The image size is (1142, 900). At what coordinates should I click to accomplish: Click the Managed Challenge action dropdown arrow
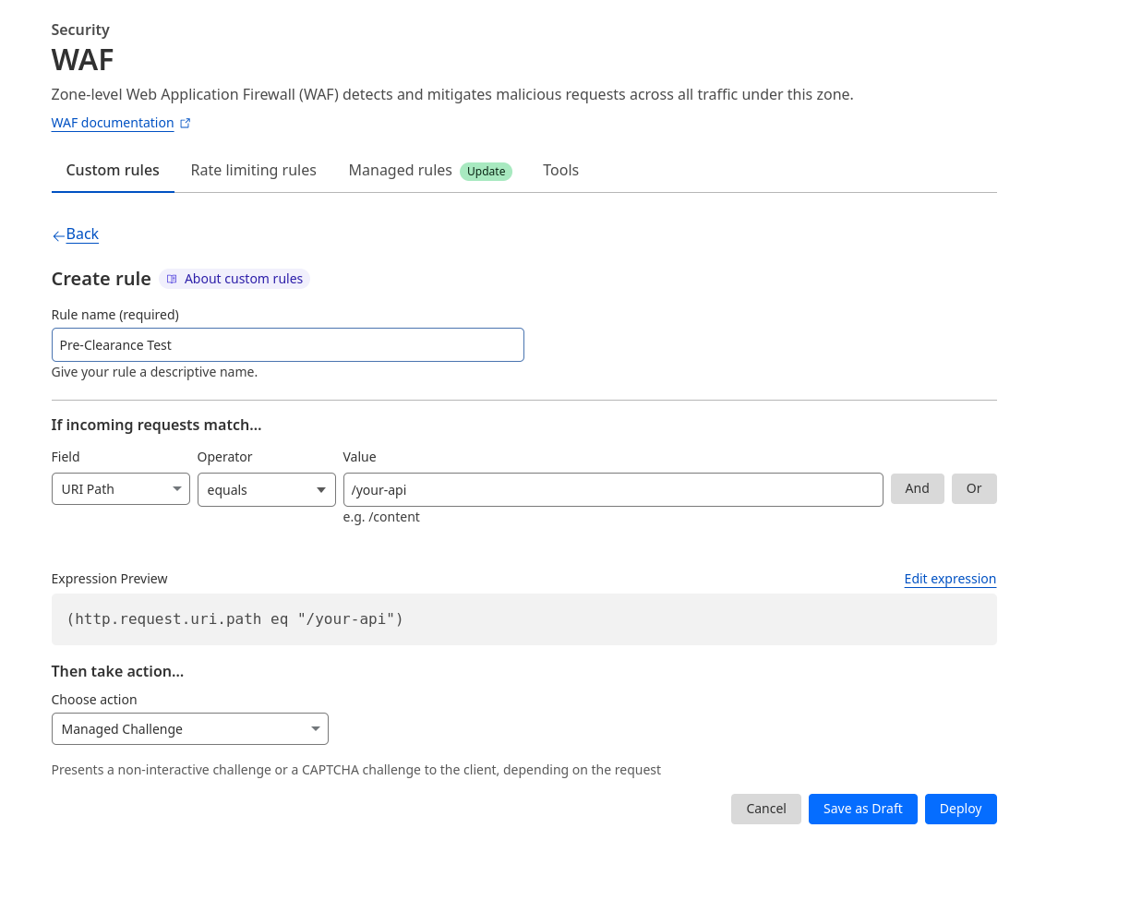coord(314,728)
